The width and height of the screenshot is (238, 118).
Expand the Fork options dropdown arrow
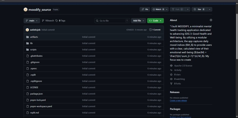coord(188,9)
